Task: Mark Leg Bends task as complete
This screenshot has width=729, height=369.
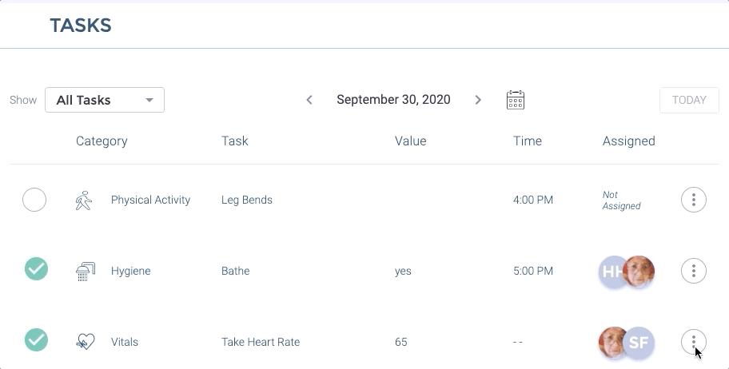Action: [x=34, y=200]
